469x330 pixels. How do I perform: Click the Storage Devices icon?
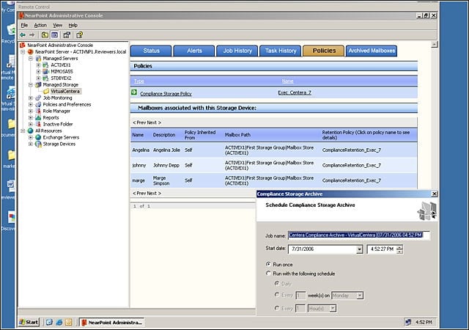[x=38, y=144]
